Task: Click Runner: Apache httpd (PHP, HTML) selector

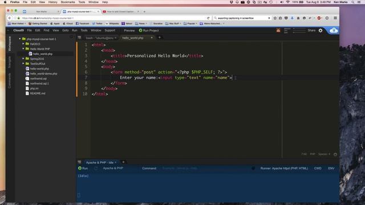Action: click(x=284, y=168)
